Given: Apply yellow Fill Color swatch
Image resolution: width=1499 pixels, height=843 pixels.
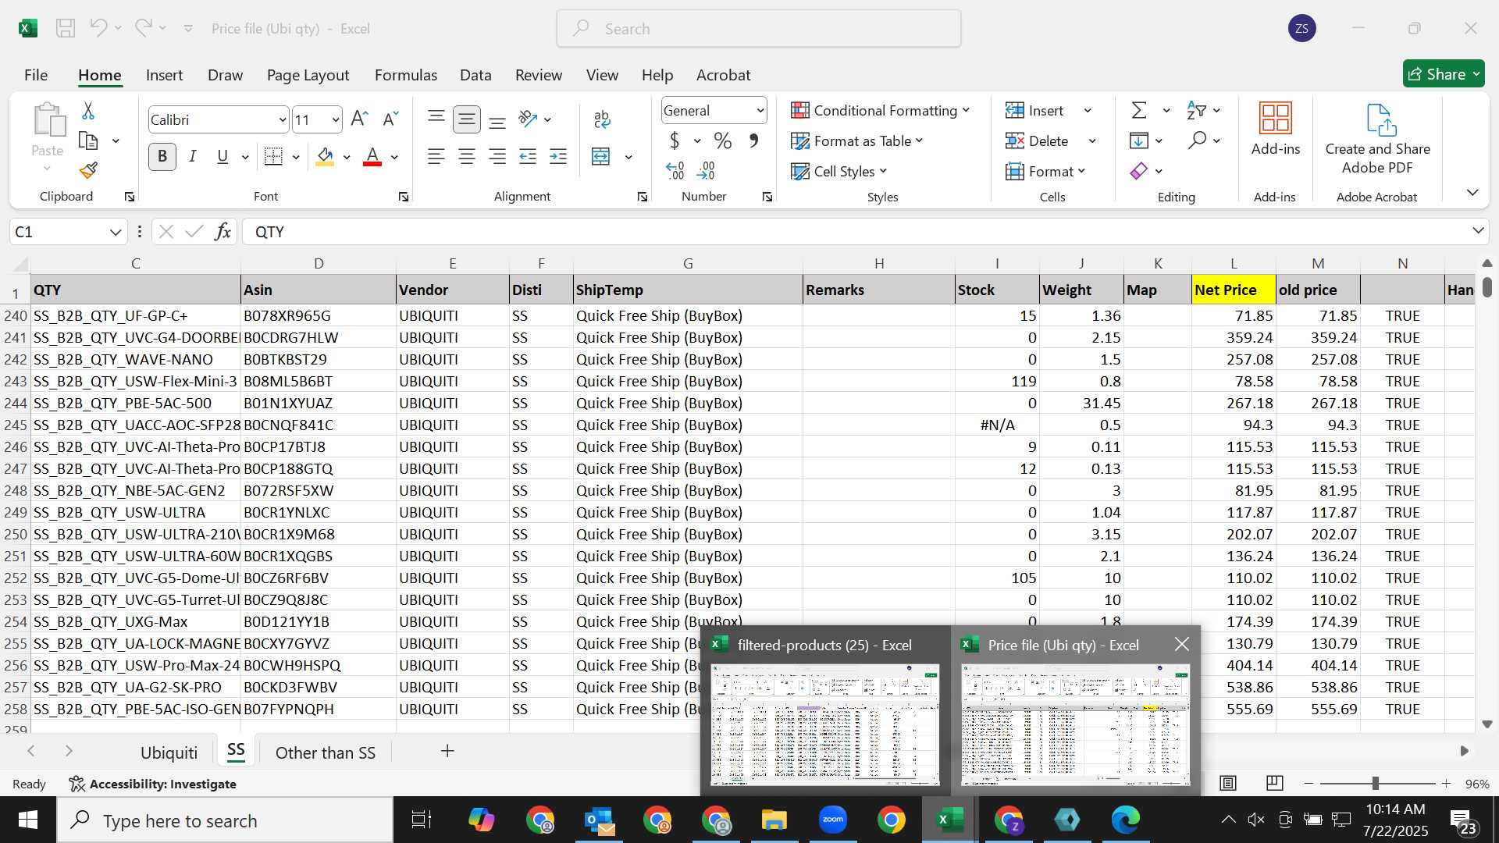Looking at the screenshot, I should click(x=326, y=157).
